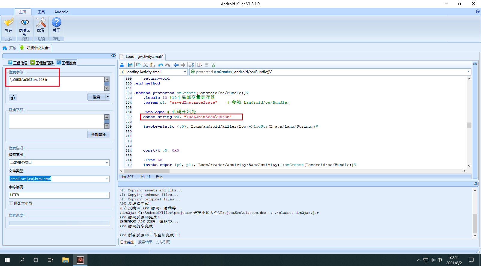Click inside the 搜索字符 search text field
The width and height of the screenshot is (481, 266).
pos(57,84)
